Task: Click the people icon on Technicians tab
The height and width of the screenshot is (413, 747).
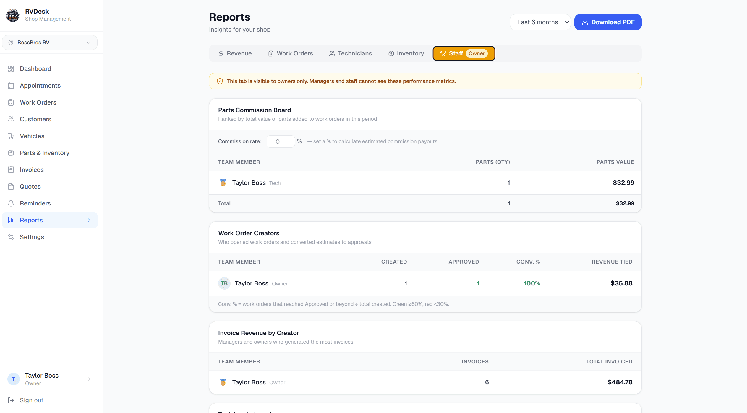Action: click(332, 54)
